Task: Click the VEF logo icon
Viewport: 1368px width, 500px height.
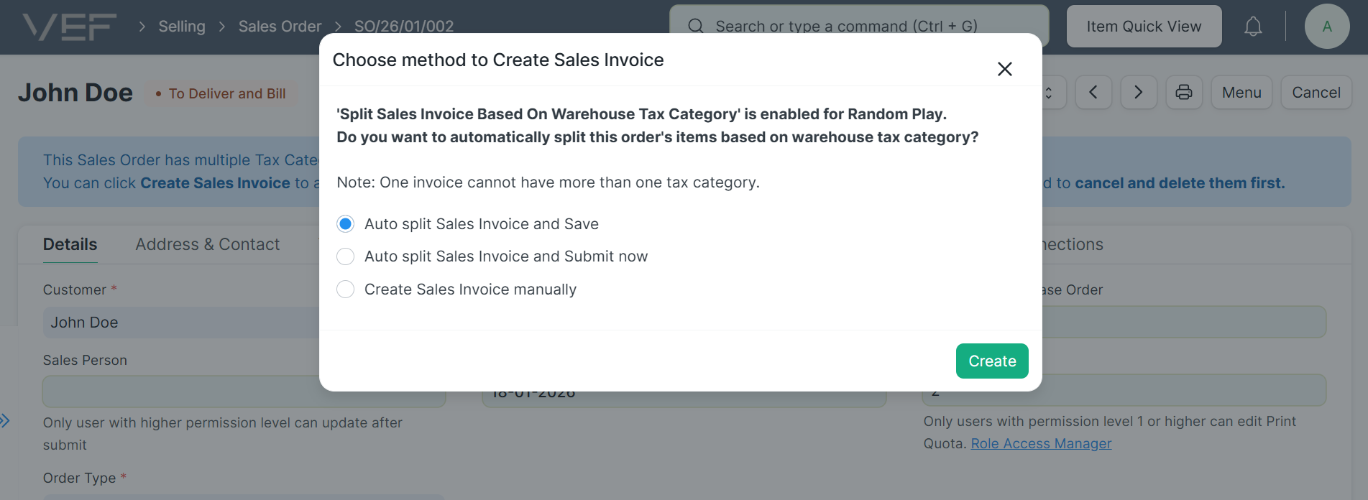Action: 69,27
